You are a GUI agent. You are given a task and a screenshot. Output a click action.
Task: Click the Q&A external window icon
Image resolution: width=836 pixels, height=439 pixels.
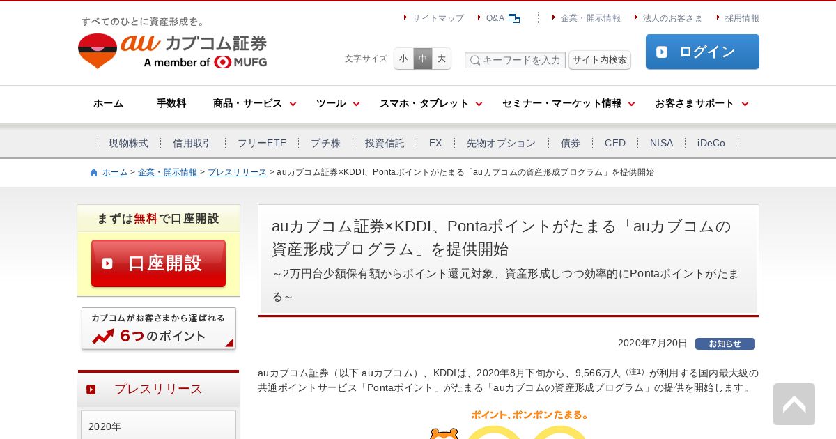(x=514, y=19)
